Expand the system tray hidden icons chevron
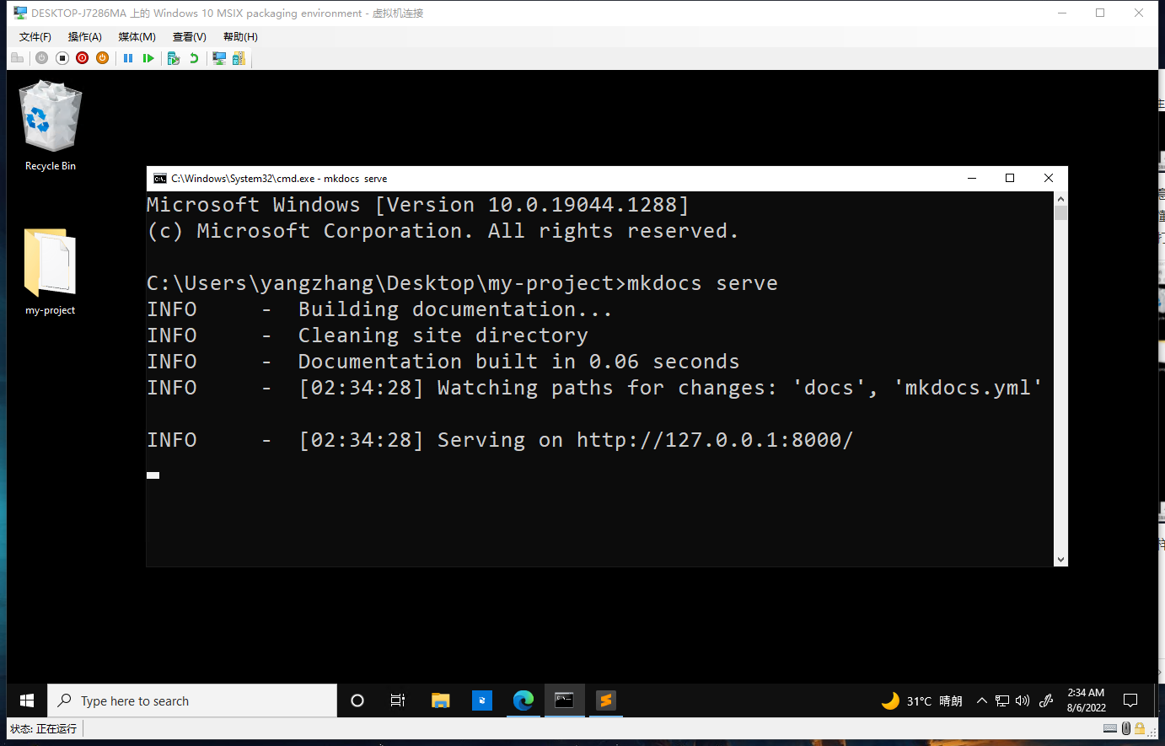 (x=981, y=700)
